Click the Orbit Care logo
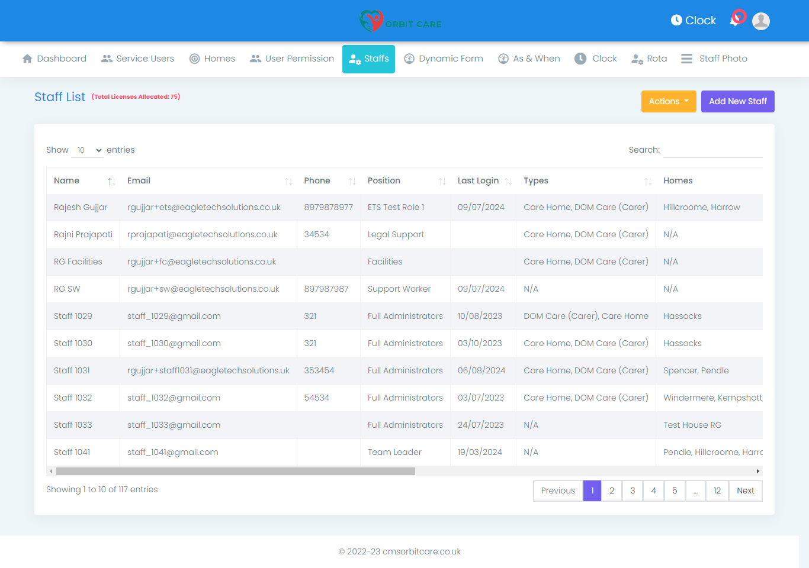 401,21
